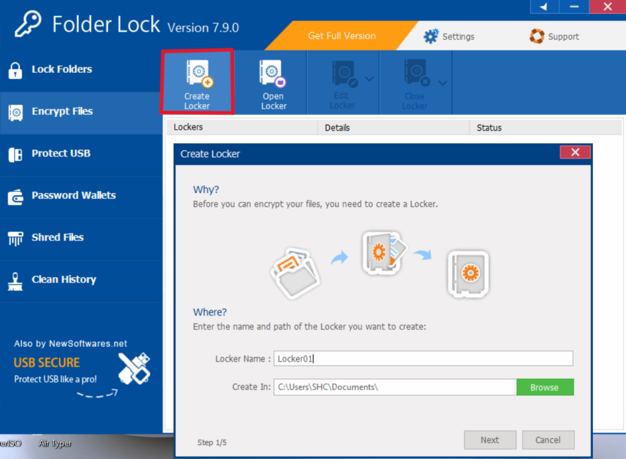The image size is (626, 459).
Task: Click the Support life-ring icon
Action: [536, 36]
